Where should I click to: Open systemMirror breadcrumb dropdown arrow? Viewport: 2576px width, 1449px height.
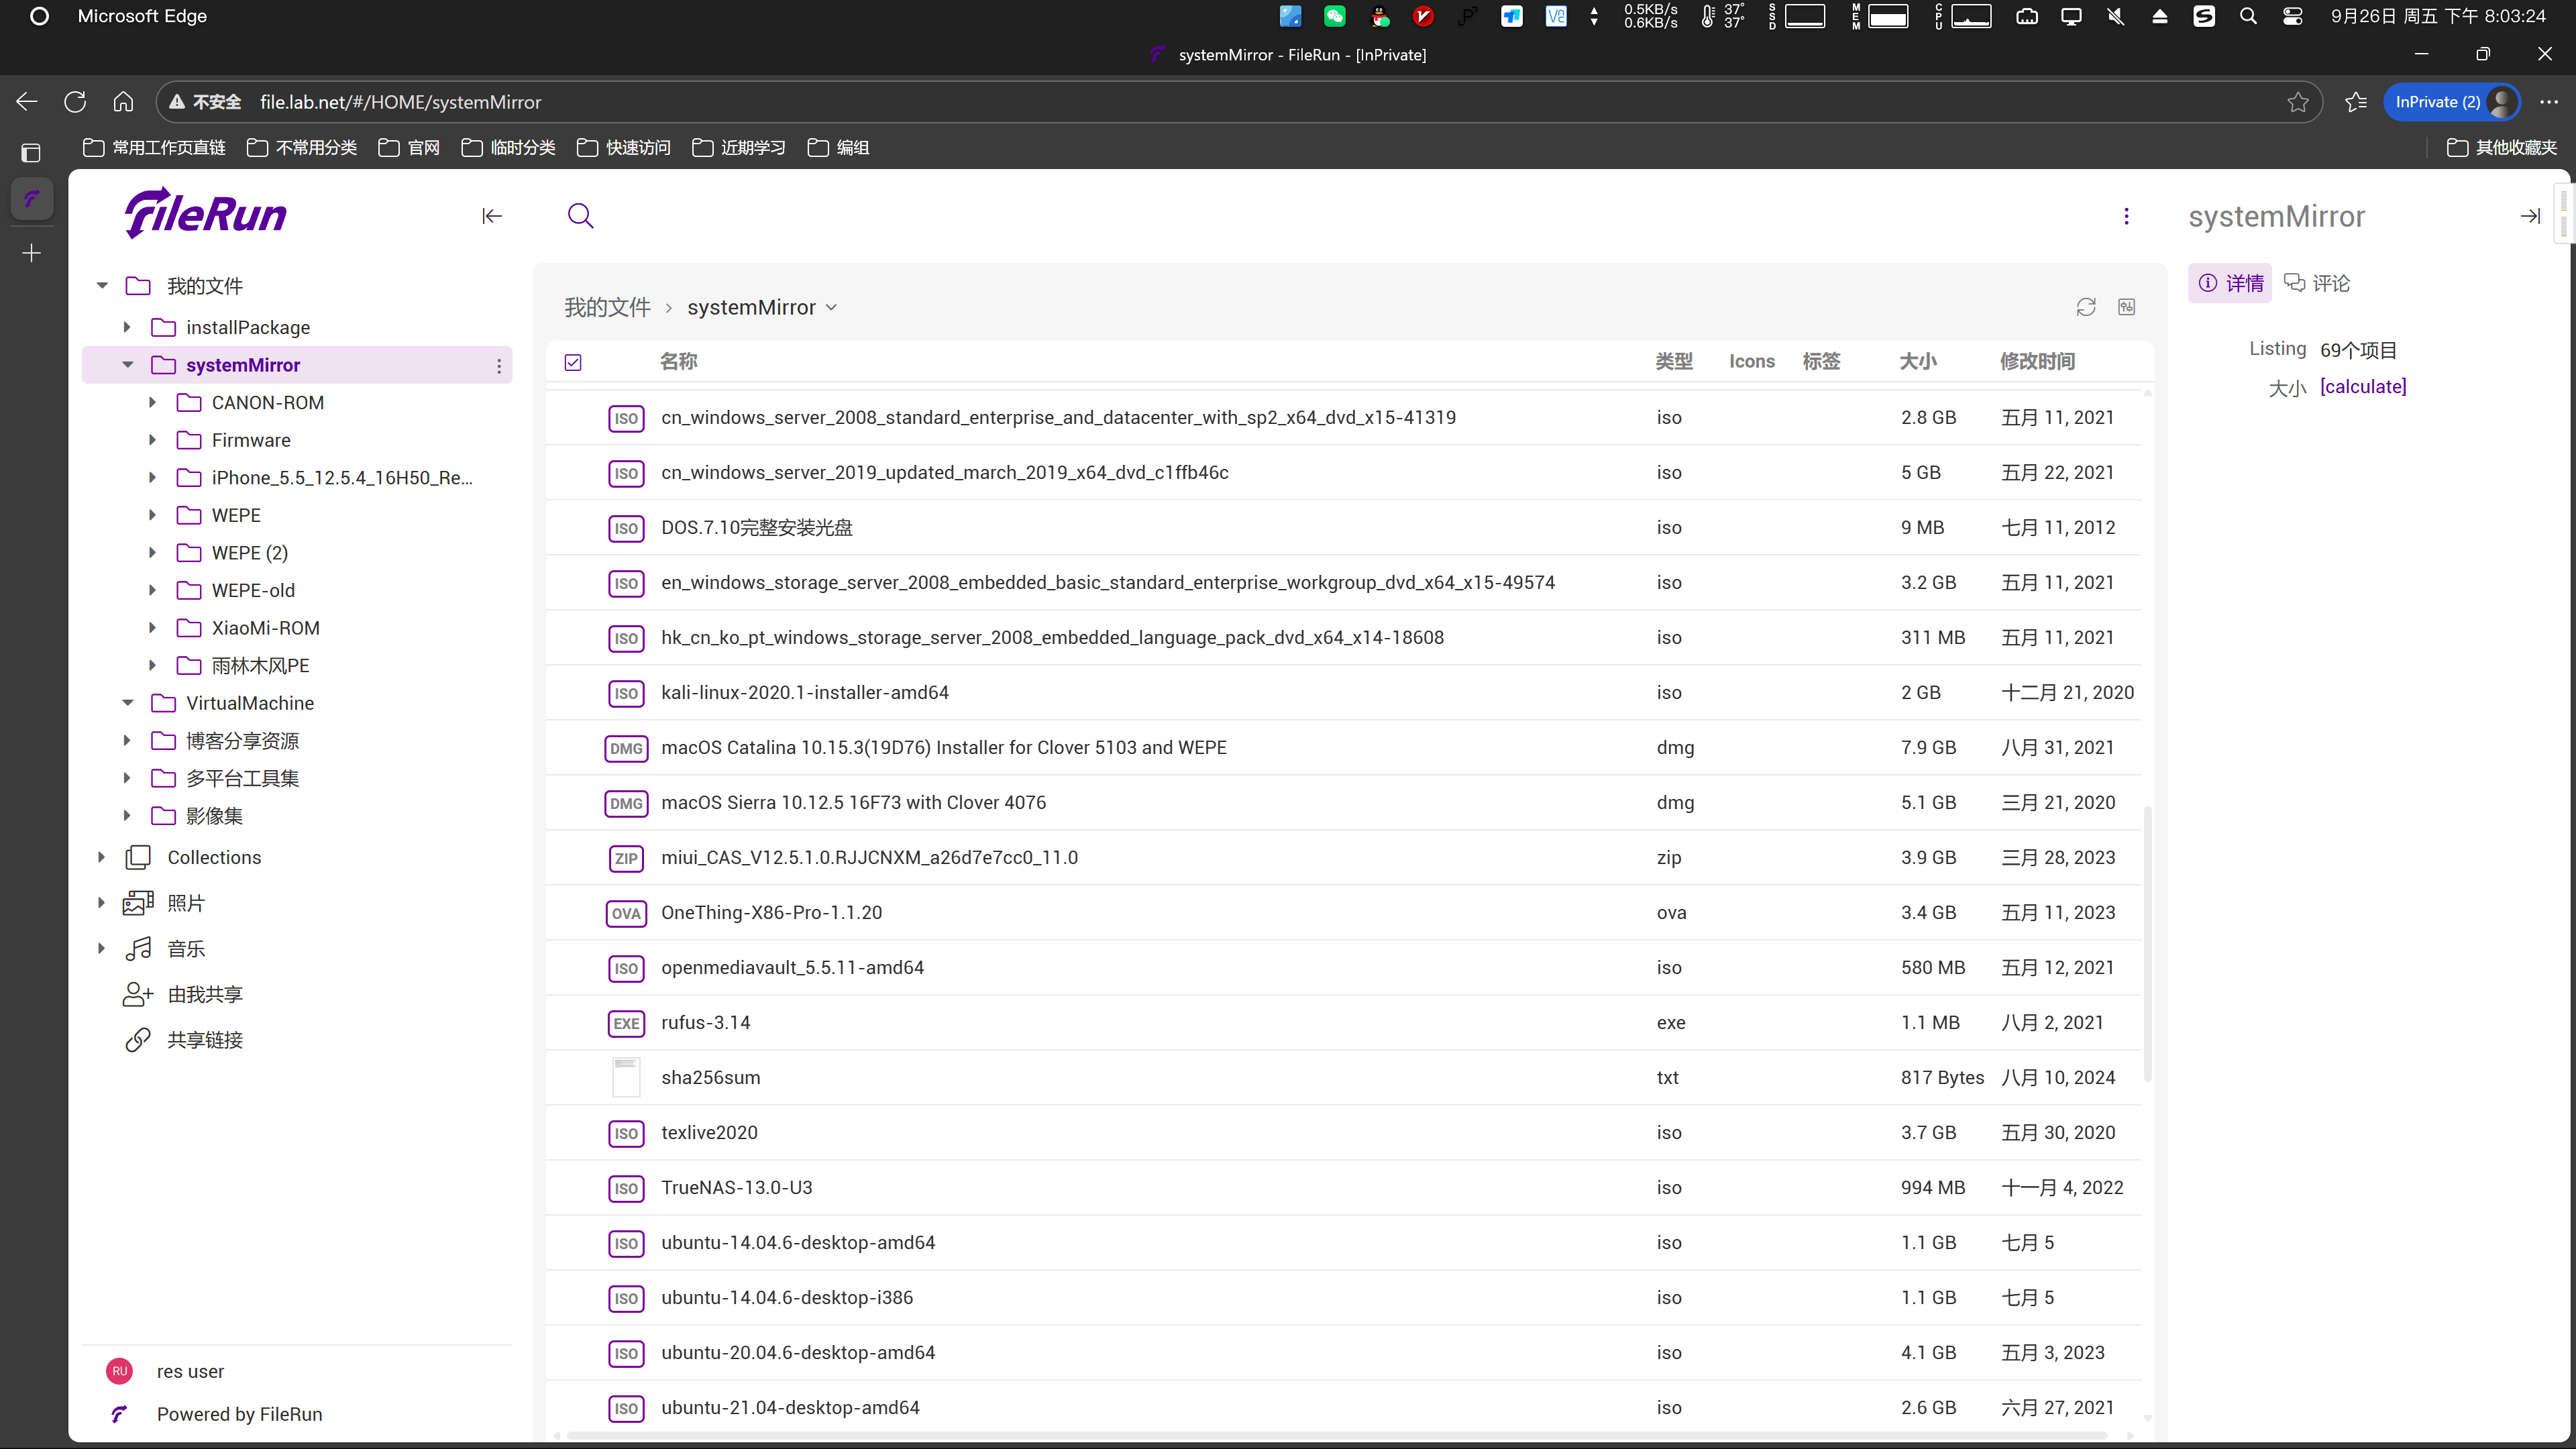(x=831, y=308)
